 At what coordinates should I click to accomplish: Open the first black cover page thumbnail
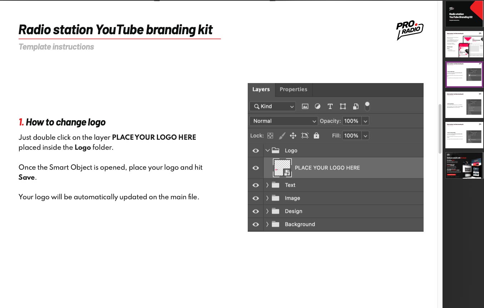pos(464,14)
